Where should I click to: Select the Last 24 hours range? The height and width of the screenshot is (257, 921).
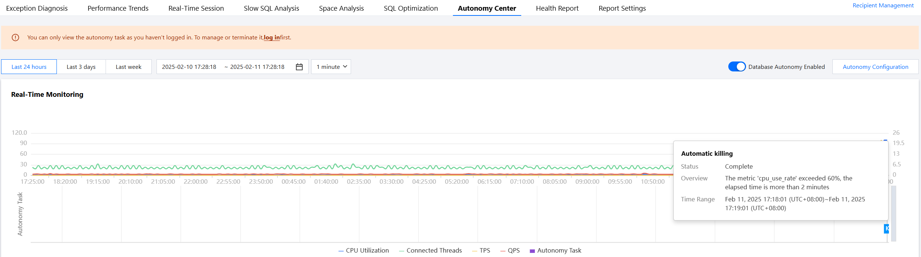coord(29,67)
